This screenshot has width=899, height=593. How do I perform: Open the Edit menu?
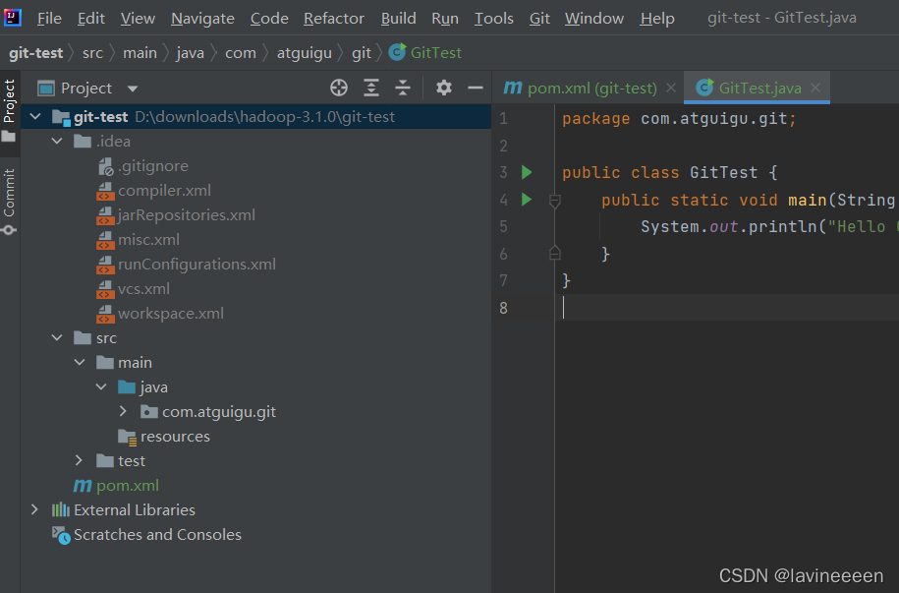[x=91, y=19]
